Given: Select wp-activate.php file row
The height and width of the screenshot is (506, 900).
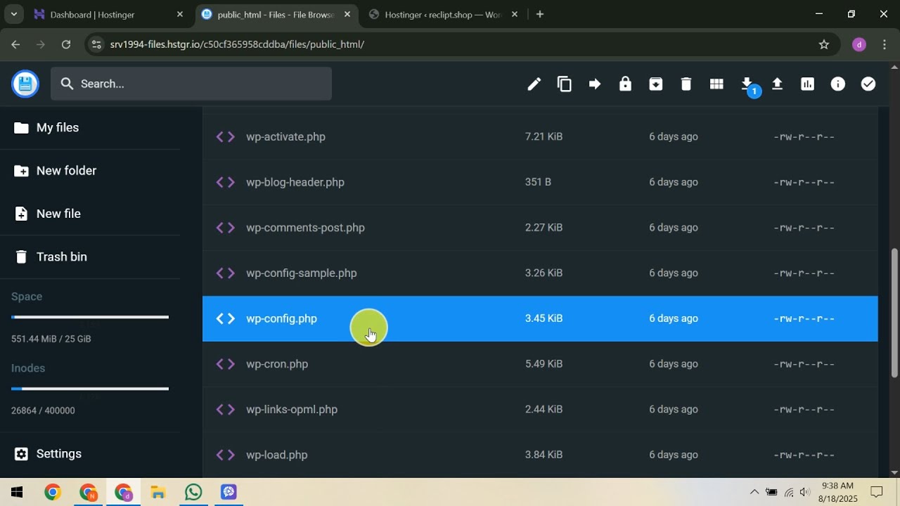Looking at the screenshot, I should (x=540, y=136).
